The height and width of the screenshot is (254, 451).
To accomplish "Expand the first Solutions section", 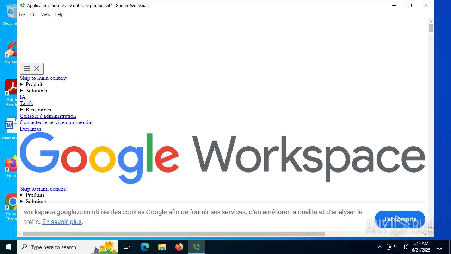I will [x=33, y=91].
